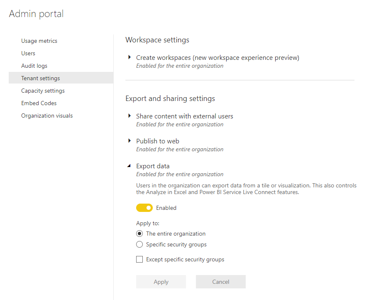This screenshot has width=391, height=300.
Task: Toggle the Export data Enabled switch
Action: pos(144,208)
